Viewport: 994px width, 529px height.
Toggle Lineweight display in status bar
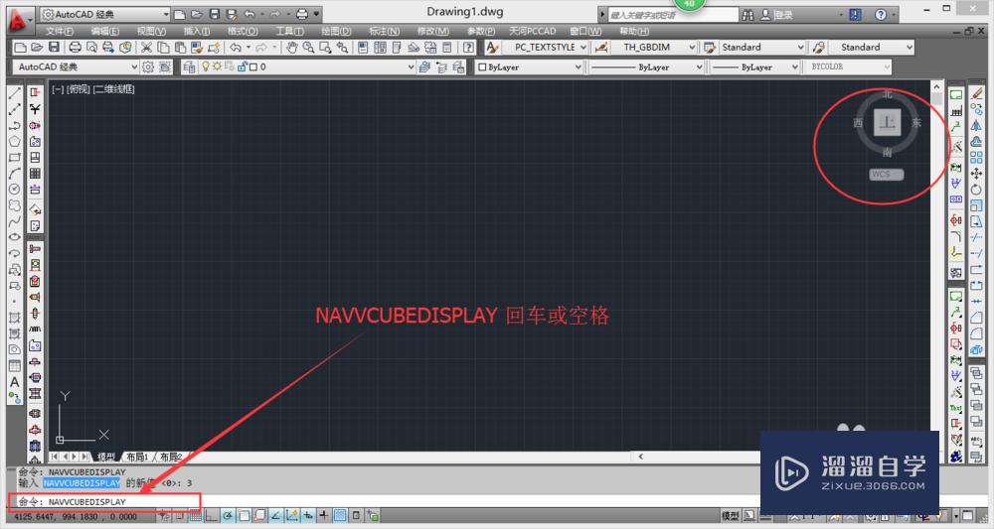click(323, 516)
